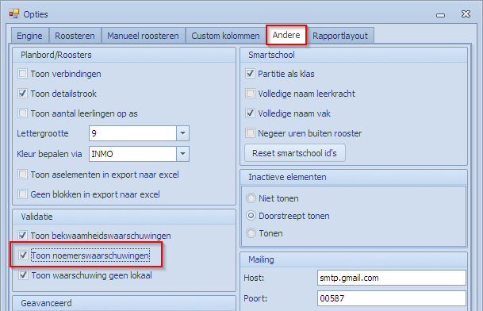
Task: Close the Opties dialog
Action: pos(466,14)
